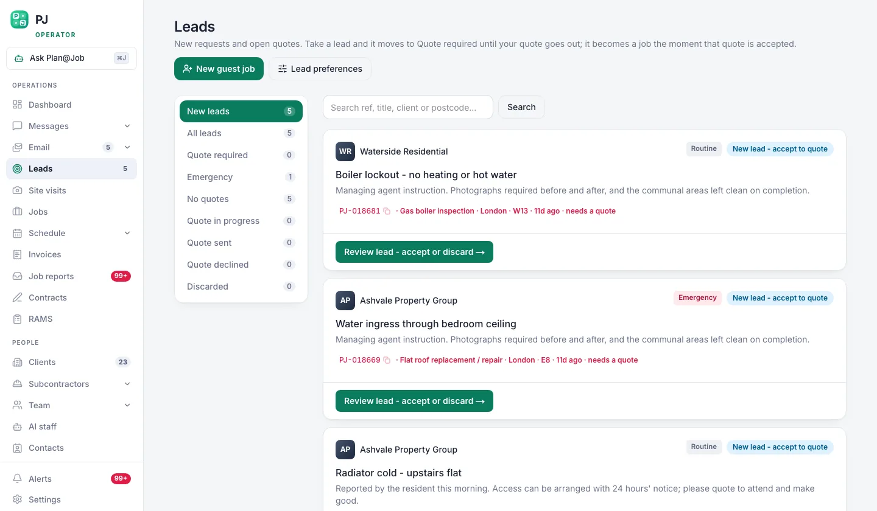Expand the Schedule submenu chevron
The image size is (877, 511).
[x=127, y=233]
